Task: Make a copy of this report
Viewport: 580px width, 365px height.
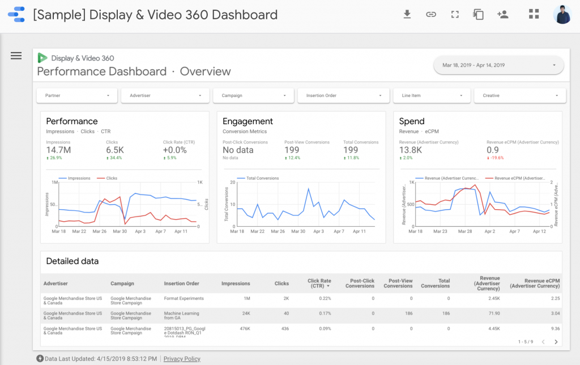Action: (x=478, y=14)
